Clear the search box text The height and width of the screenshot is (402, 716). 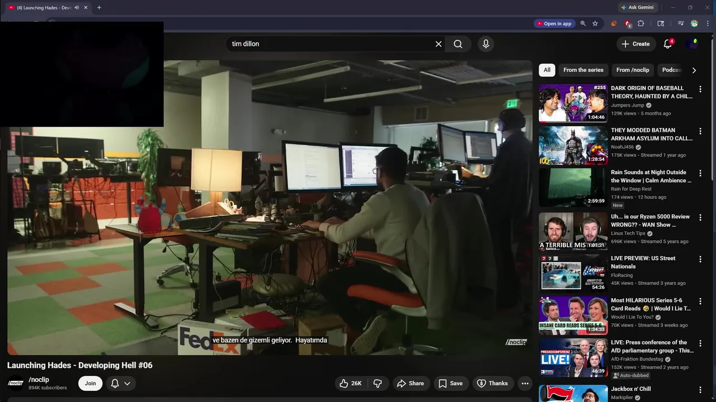pyautogui.click(x=439, y=44)
